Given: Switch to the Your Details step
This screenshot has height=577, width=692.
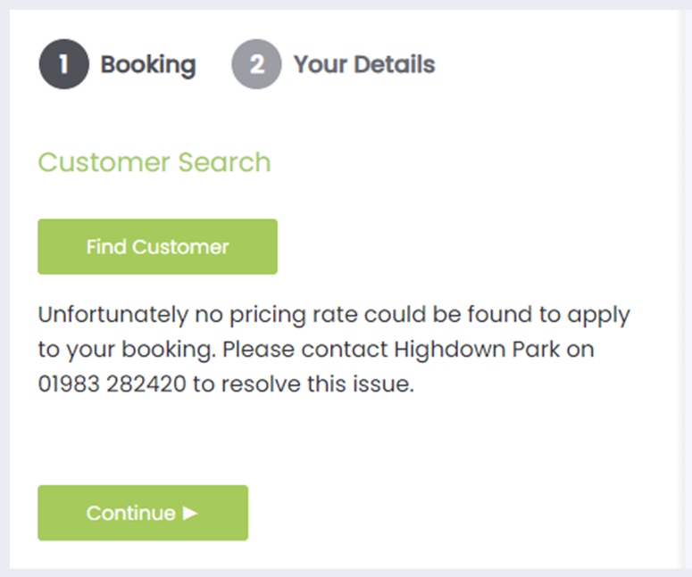Looking at the screenshot, I should click(x=363, y=65).
